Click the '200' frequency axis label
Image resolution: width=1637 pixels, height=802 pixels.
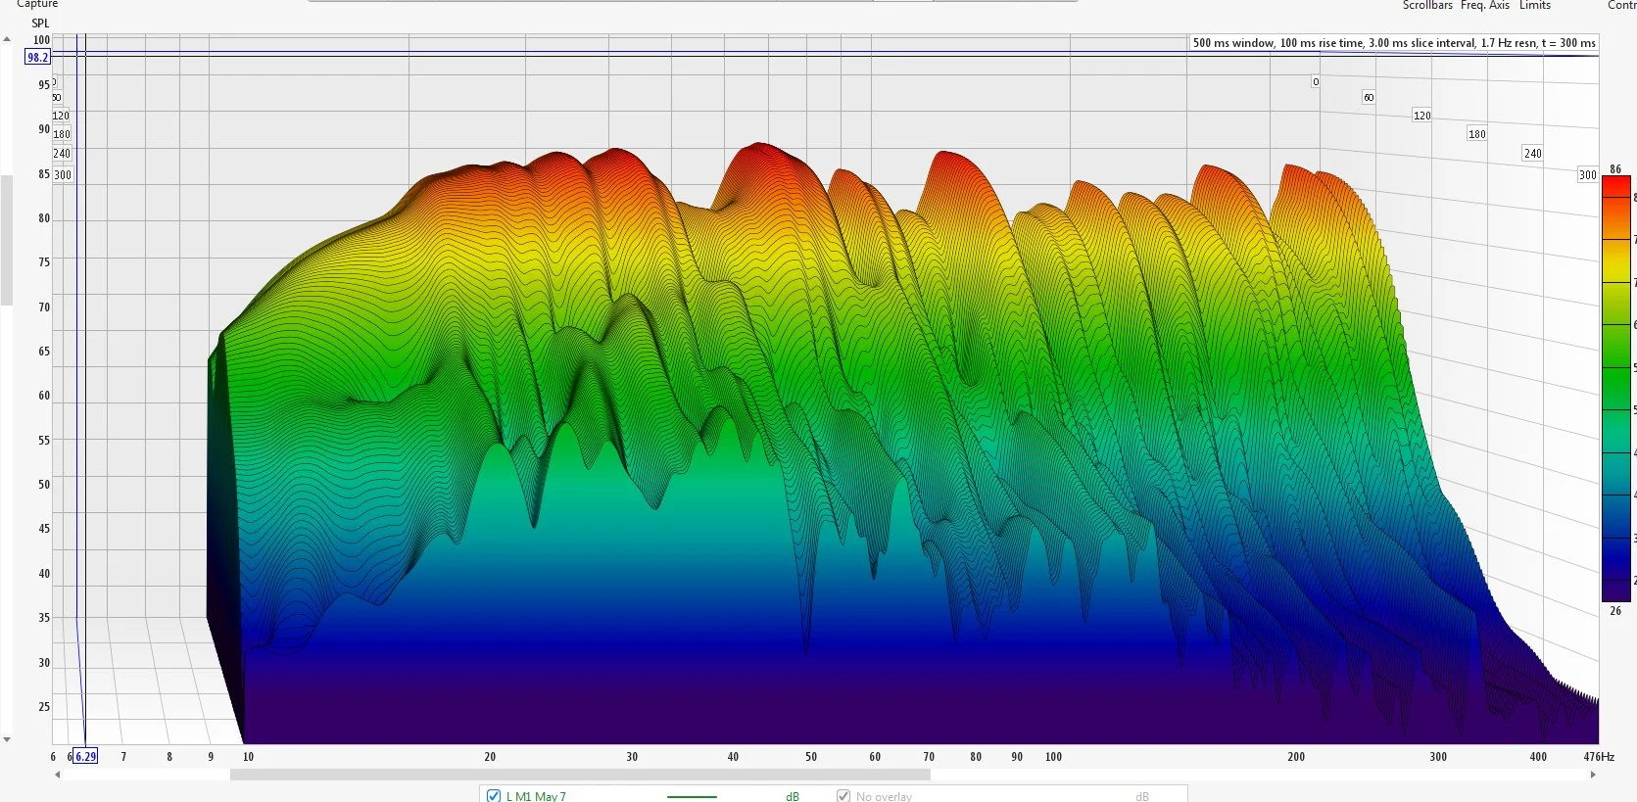[x=1296, y=757]
